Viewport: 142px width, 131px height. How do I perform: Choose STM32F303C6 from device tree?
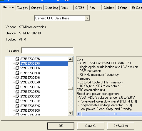point(30,68)
